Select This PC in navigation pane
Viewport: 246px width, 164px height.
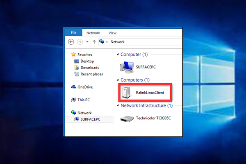(x=84, y=100)
